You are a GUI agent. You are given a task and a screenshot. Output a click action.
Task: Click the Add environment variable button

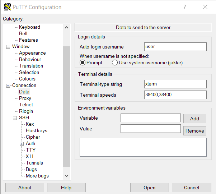[194, 119]
